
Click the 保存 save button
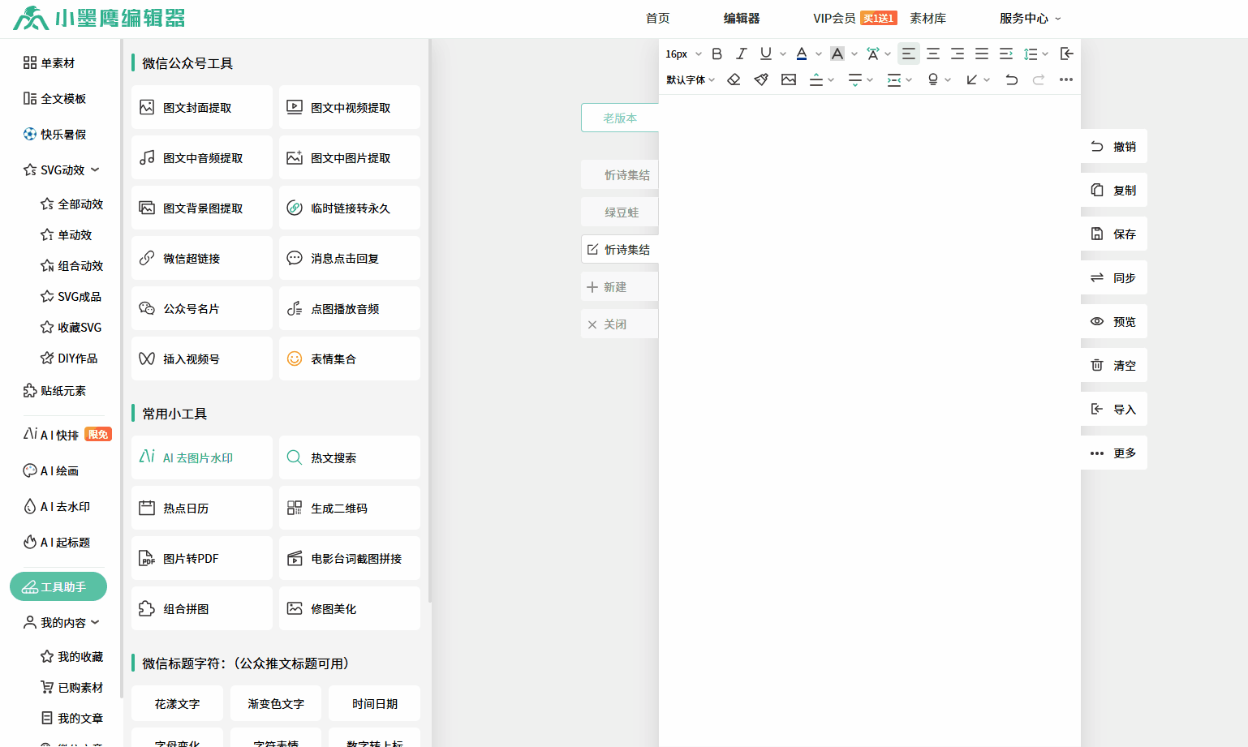tap(1114, 234)
